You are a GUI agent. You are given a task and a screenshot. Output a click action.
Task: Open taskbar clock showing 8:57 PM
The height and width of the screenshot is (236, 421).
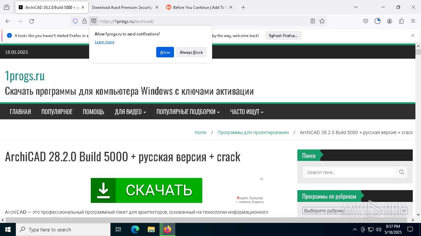point(393,229)
